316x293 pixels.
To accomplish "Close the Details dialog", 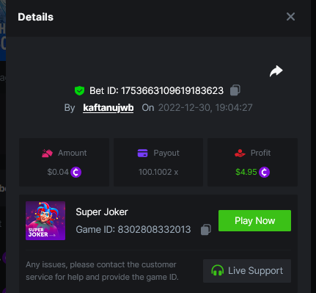I will pyautogui.click(x=290, y=17).
